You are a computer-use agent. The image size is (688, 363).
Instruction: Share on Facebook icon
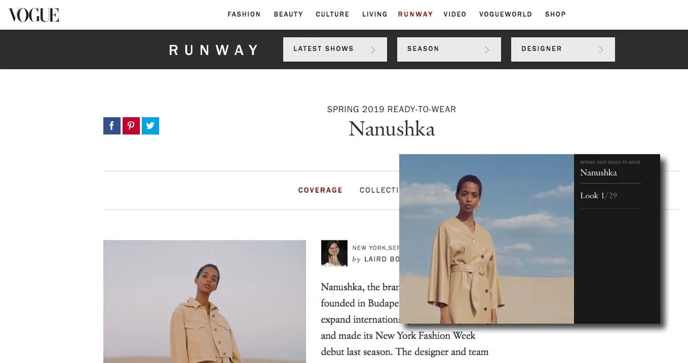pos(112,126)
